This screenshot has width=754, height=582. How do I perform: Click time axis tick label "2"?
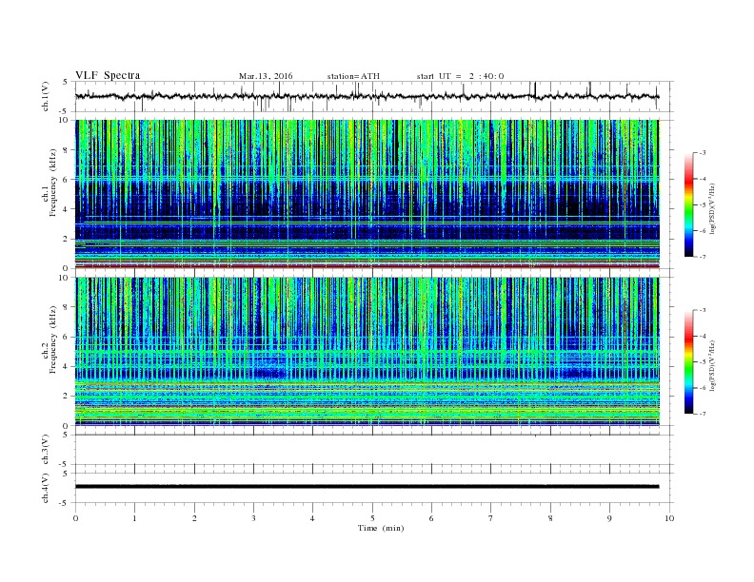(x=194, y=518)
